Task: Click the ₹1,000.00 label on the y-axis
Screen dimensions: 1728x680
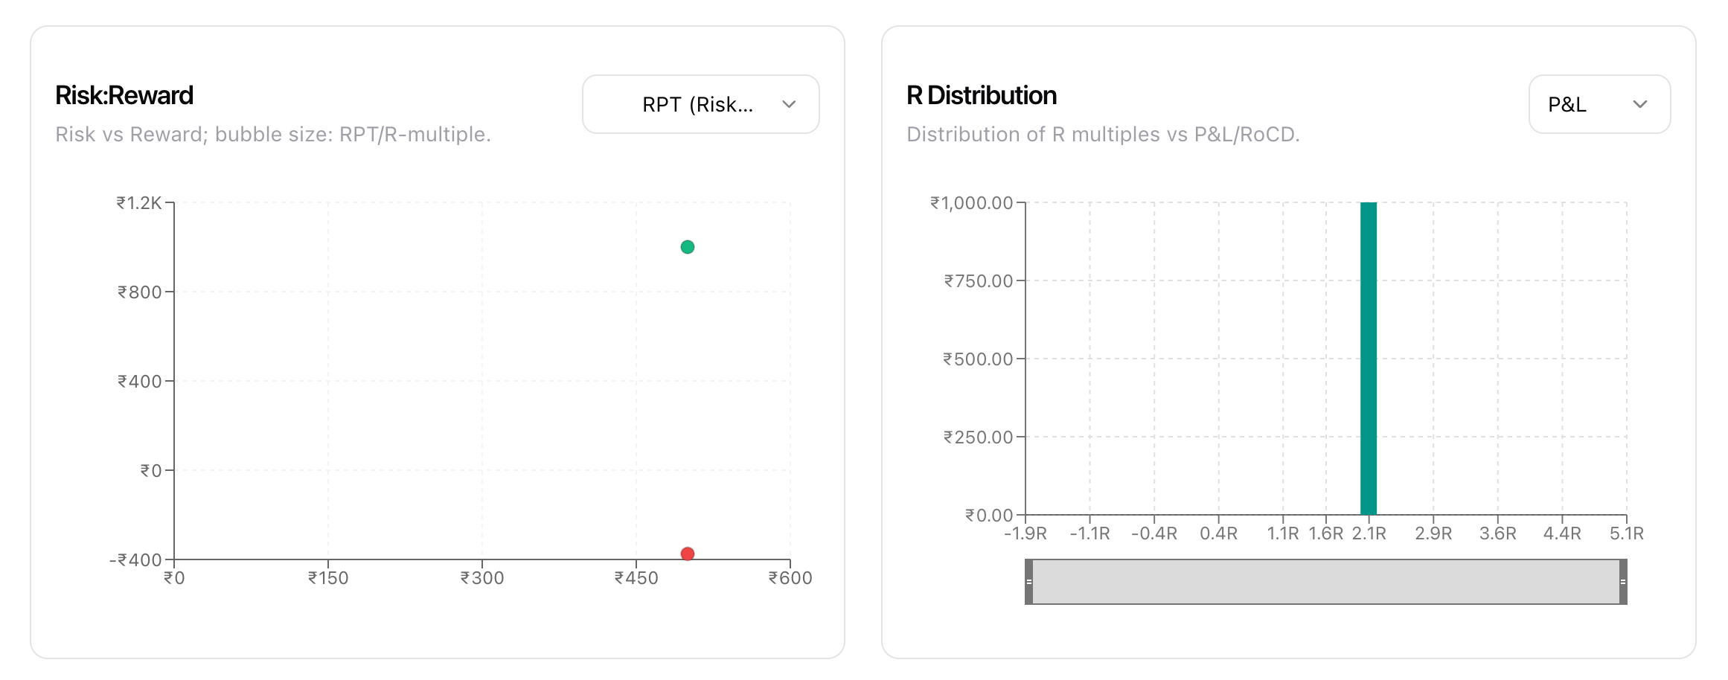Action: click(x=971, y=203)
